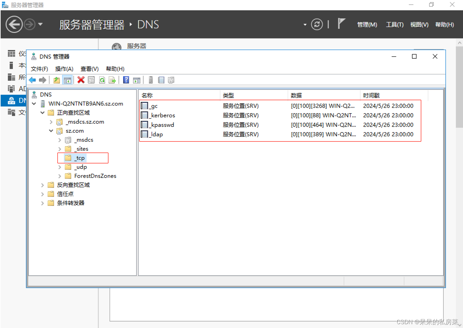Expand the 条件转发器 node

click(42, 203)
